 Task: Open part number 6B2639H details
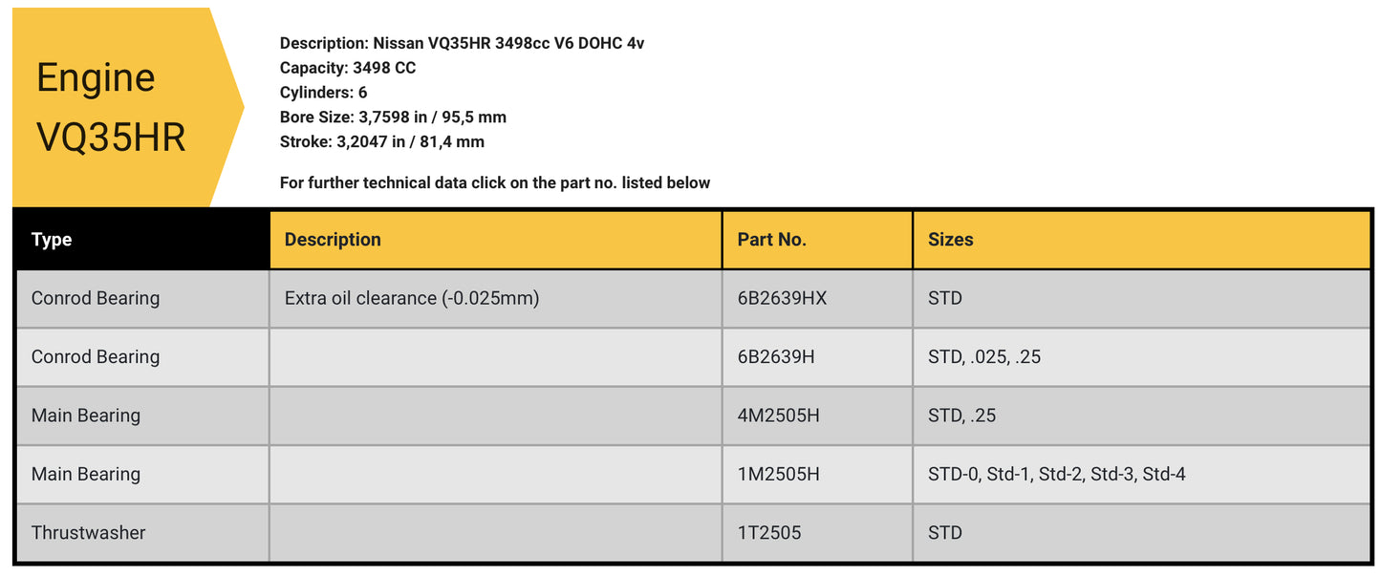tap(776, 356)
